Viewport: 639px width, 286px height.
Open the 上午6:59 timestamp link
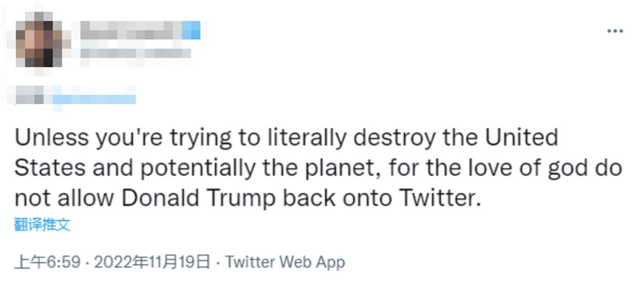pos(47,262)
